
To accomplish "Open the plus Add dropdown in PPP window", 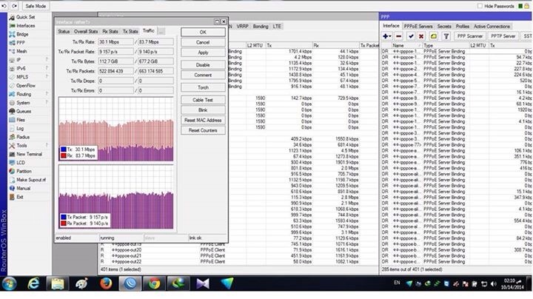I will [387, 36].
